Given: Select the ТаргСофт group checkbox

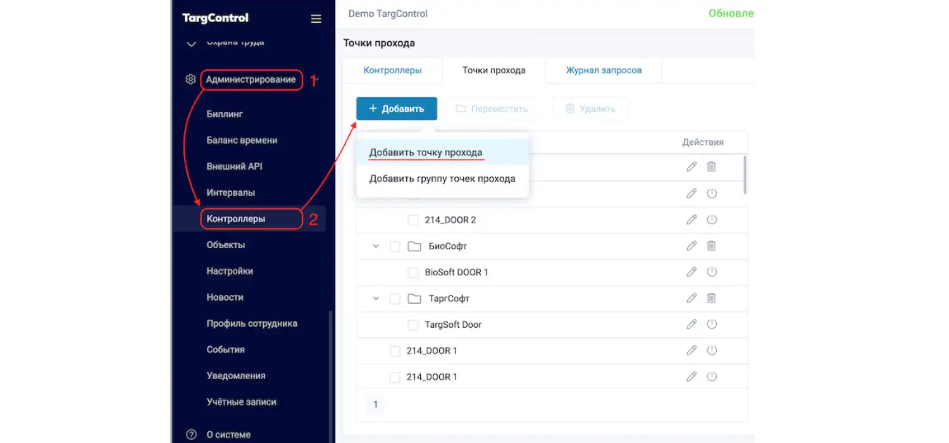Looking at the screenshot, I should 395,299.
